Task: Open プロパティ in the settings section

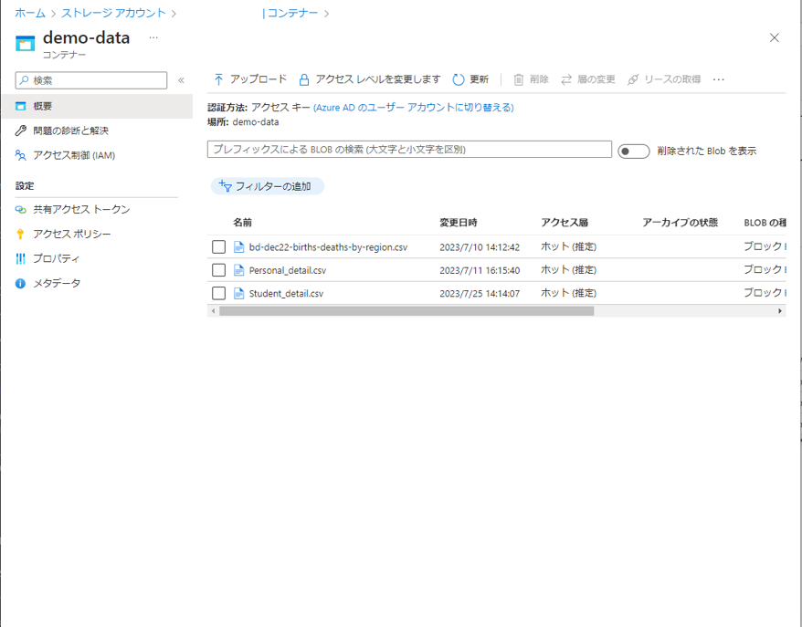Action: click(55, 259)
